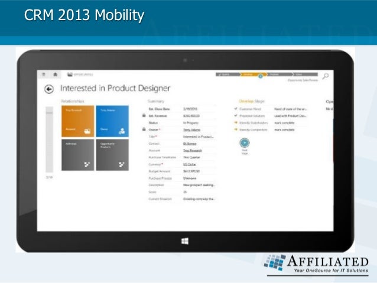
Task: Click the magnifying glass search icon
Action: point(326,76)
